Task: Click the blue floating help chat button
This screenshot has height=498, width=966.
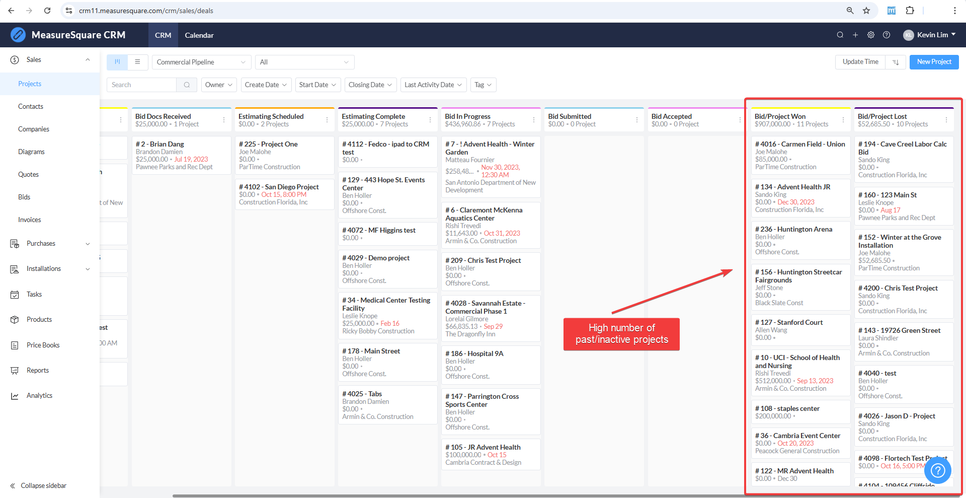Action: click(938, 470)
